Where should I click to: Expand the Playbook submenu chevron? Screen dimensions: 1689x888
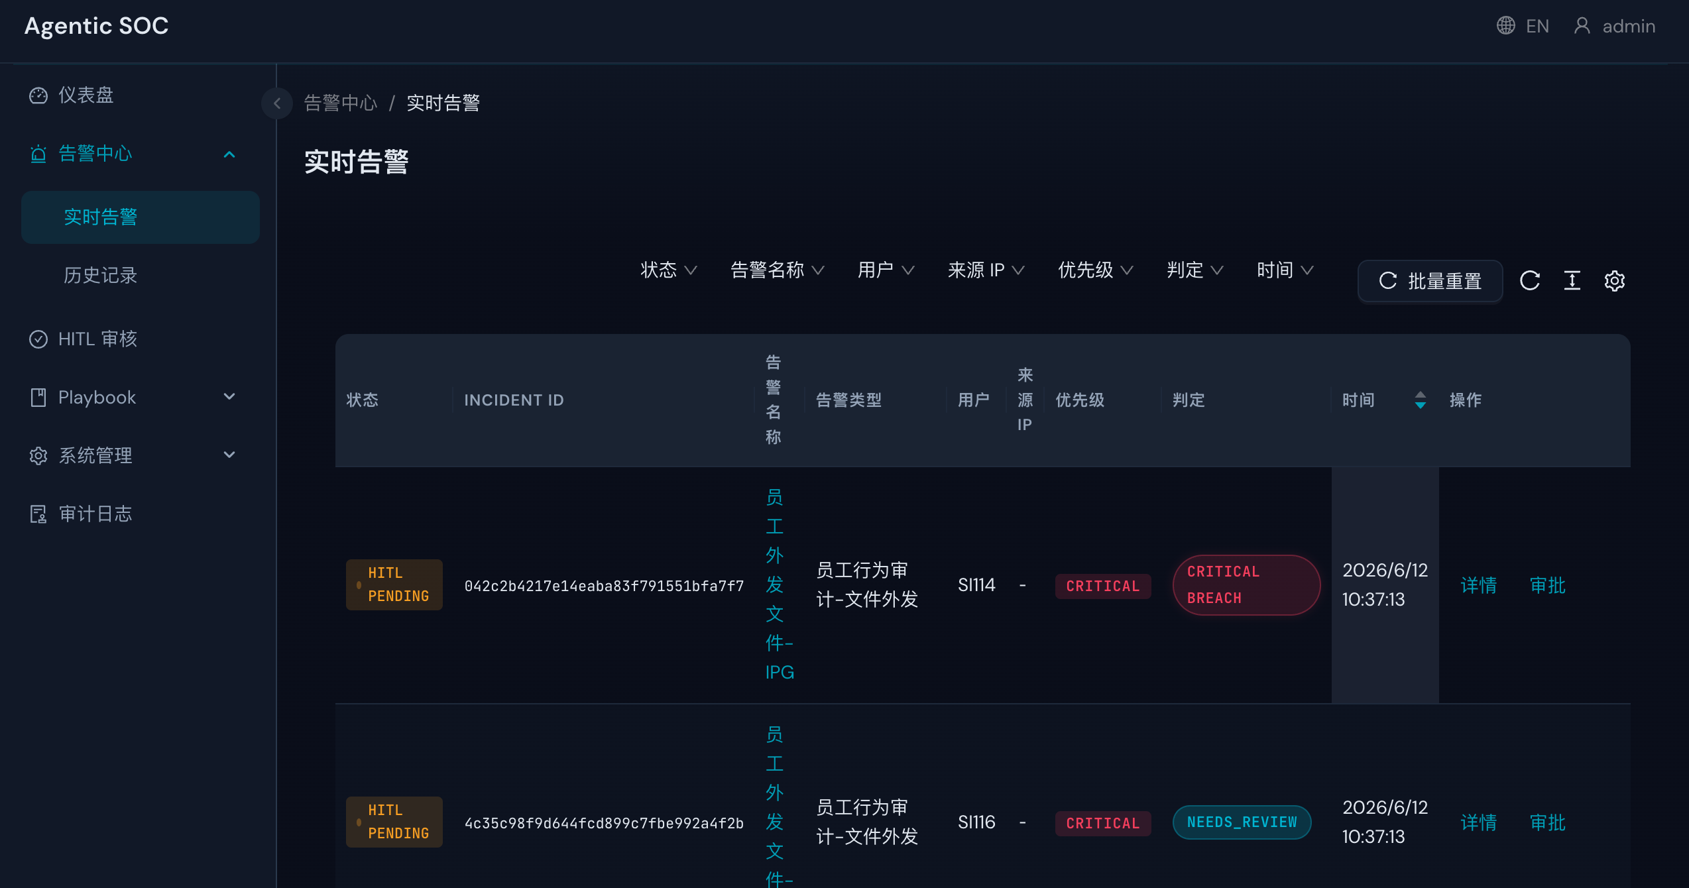click(x=229, y=397)
